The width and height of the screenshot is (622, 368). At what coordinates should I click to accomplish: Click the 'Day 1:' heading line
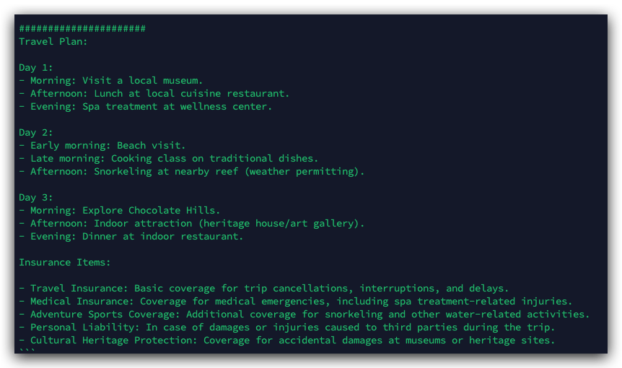[36, 68]
